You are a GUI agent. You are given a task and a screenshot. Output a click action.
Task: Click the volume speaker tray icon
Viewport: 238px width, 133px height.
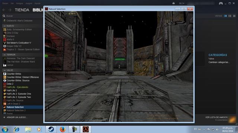click(217, 129)
